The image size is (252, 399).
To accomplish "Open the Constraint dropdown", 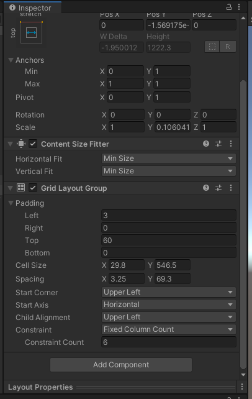I will 169,329.
